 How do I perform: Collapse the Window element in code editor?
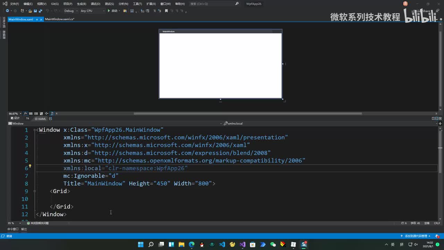(35, 130)
